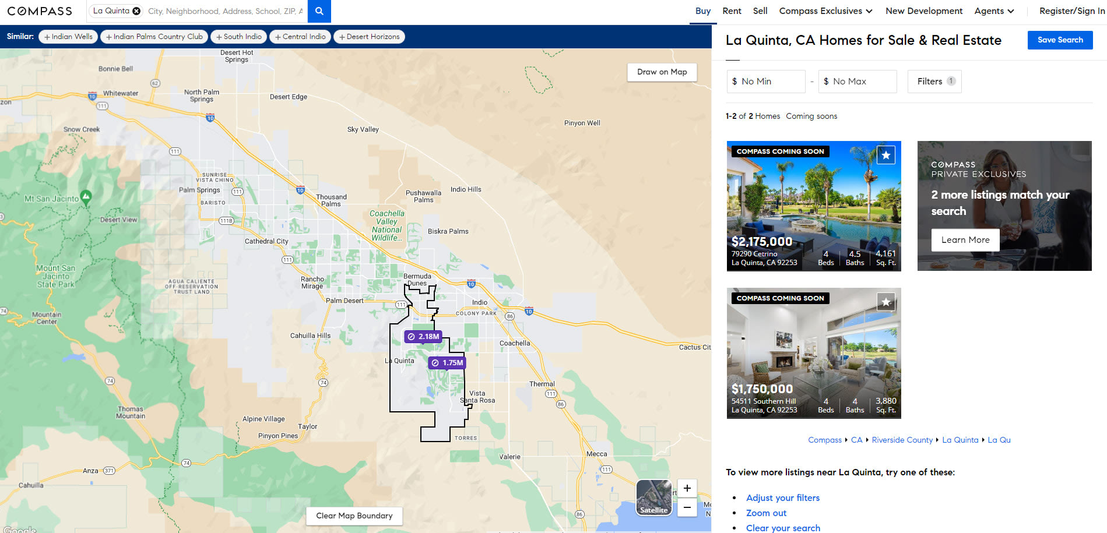Image resolution: width=1107 pixels, height=533 pixels.
Task: Click the Clear your search link
Action: coord(783,528)
